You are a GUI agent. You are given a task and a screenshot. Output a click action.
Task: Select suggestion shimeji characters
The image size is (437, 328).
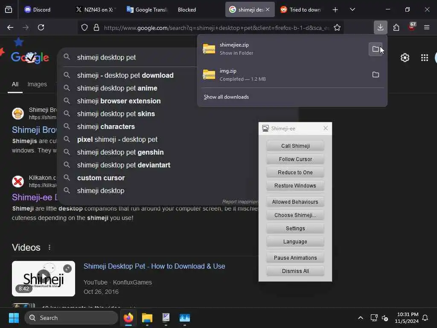pyautogui.click(x=106, y=126)
